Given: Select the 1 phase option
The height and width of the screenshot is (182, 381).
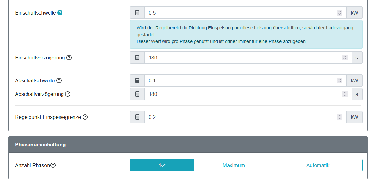Looking at the screenshot, I should (x=162, y=165).
